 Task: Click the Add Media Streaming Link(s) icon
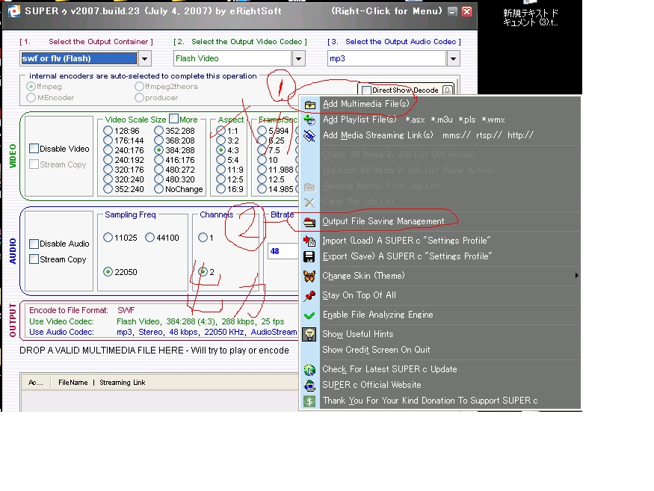click(309, 135)
